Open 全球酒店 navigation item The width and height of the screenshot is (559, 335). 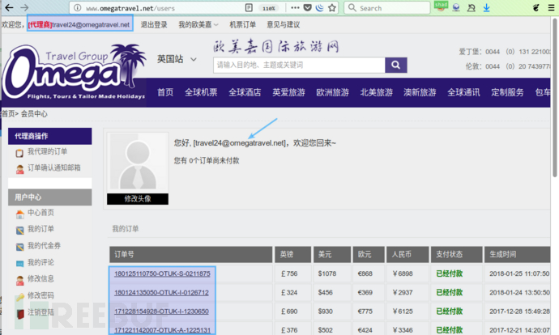coord(245,92)
